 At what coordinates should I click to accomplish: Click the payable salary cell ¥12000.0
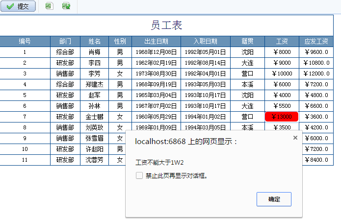316,73
